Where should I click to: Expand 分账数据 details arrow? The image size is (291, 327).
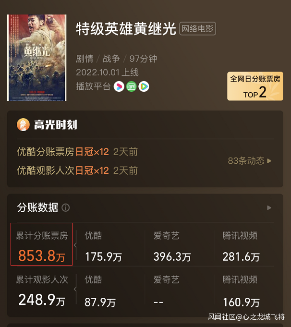269,208
